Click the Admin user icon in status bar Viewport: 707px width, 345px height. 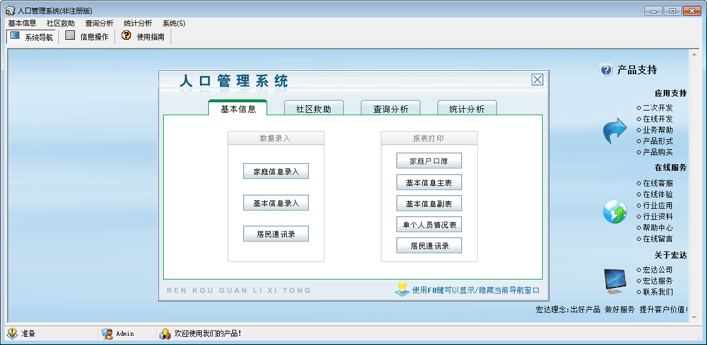(x=107, y=333)
